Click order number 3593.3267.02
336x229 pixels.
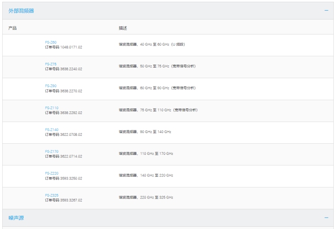(x=63, y=200)
